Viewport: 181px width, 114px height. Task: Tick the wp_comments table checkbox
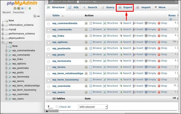point(49,30)
